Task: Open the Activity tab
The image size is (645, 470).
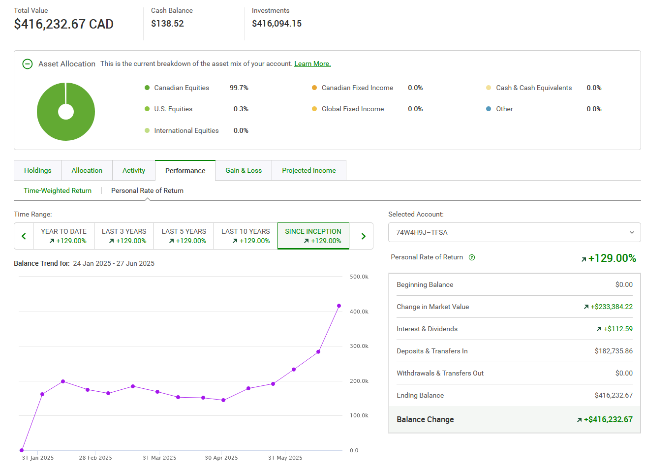Action: coord(134,170)
